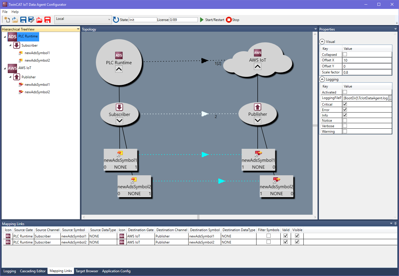The image size is (399, 276).
Task: Collapse AWS IoT cloud node chevron
Action: [258, 66]
